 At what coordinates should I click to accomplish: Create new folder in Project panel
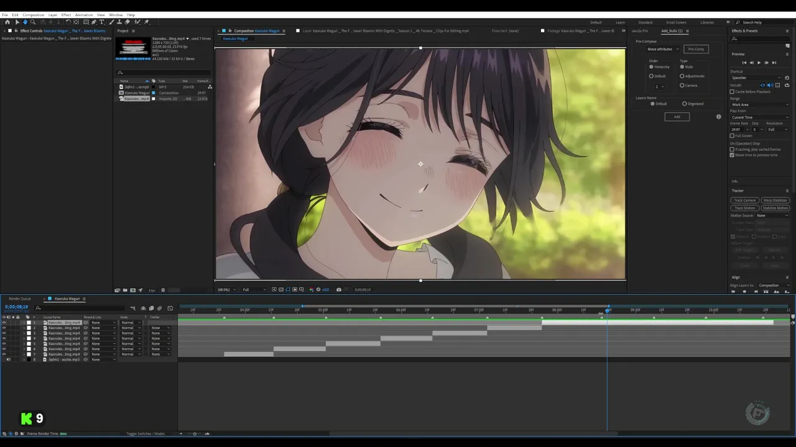click(x=125, y=290)
